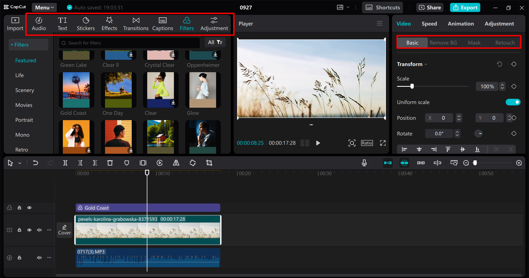Open the Effects panel
Image resolution: width=529 pixels, height=278 pixels.
109,24
